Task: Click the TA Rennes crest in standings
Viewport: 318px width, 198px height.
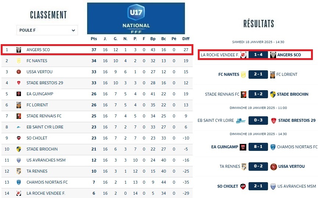Action: (18, 171)
